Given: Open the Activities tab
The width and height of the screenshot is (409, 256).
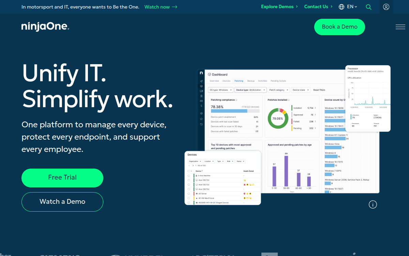Looking at the screenshot, I should click(x=262, y=81).
